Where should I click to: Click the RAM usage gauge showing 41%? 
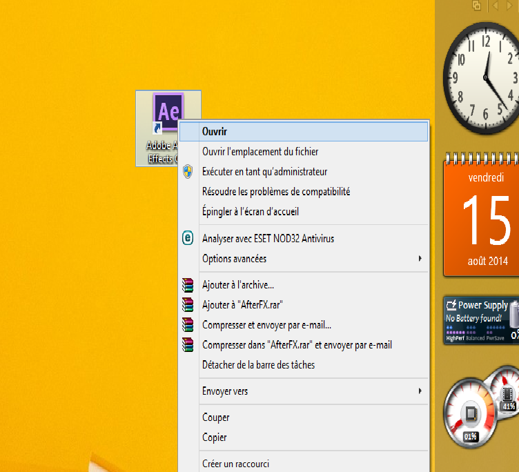[x=507, y=395]
